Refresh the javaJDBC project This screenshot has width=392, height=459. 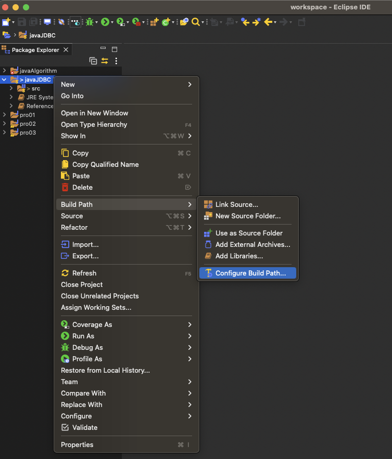click(x=127, y=273)
